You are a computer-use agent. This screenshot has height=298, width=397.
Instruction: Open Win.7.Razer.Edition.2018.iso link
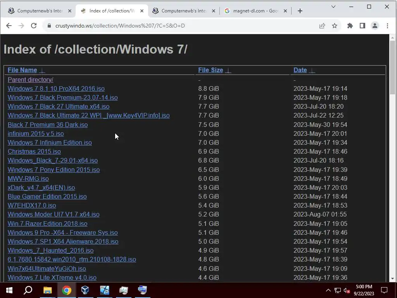(x=48, y=223)
